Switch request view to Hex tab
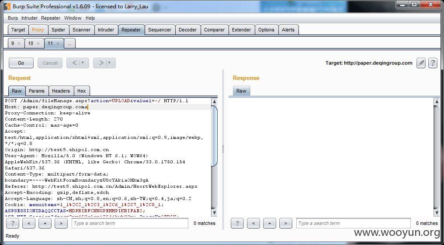444x245 pixels. [82, 91]
